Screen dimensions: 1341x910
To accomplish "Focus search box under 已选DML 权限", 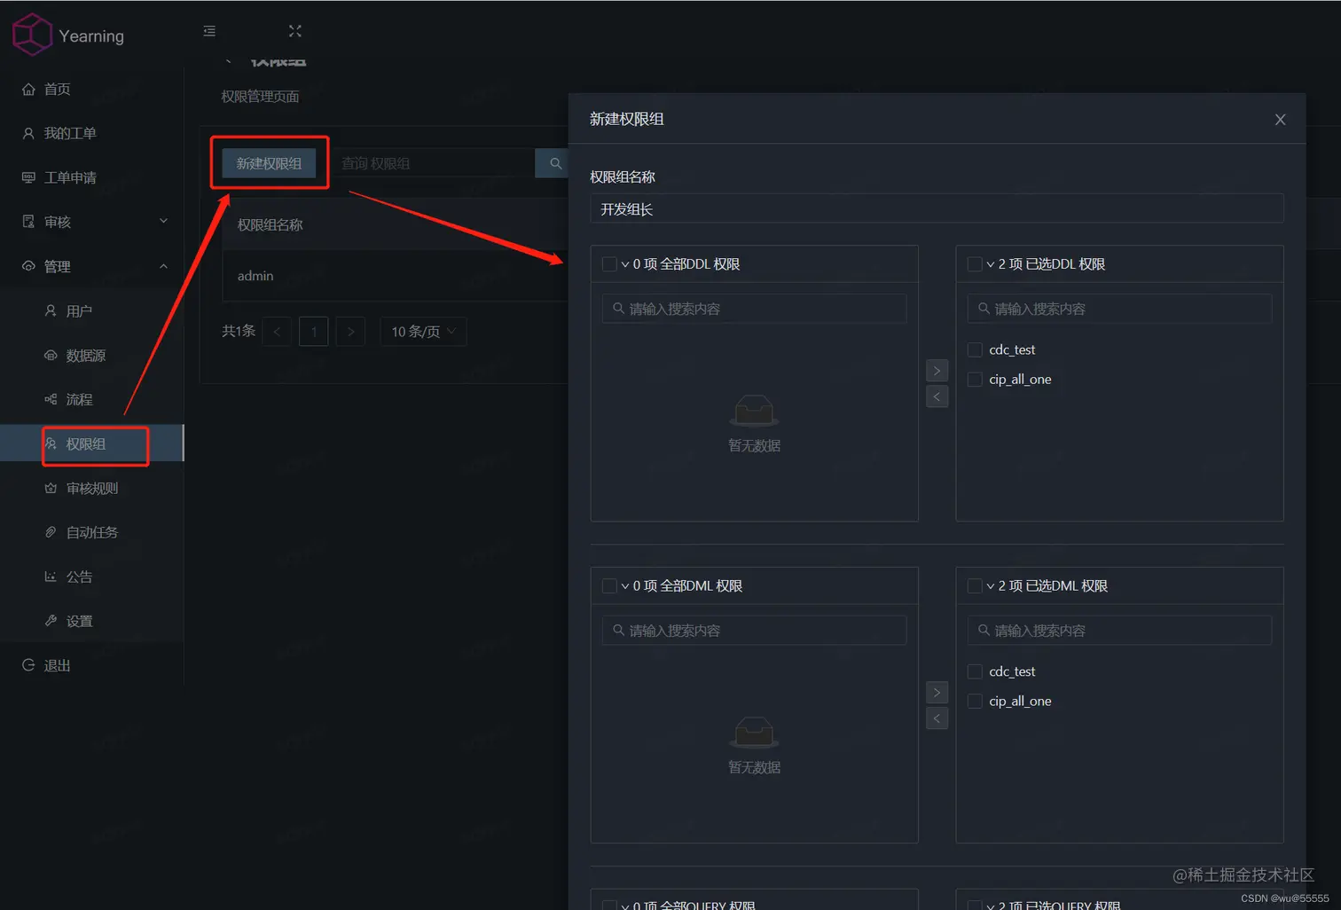I will pyautogui.click(x=1119, y=631).
